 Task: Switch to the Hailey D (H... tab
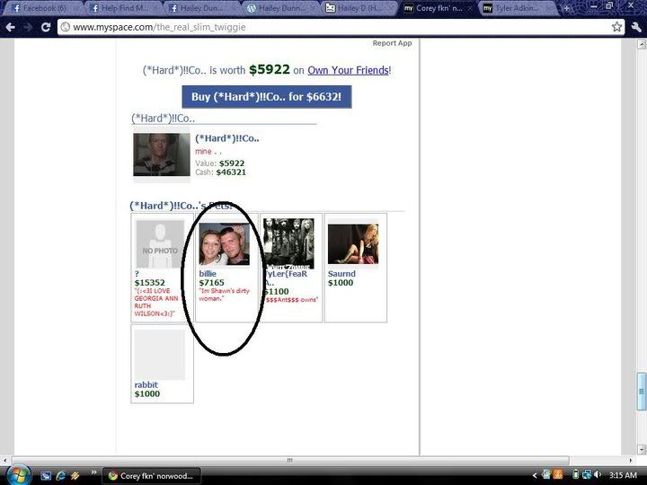pyautogui.click(x=359, y=8)
